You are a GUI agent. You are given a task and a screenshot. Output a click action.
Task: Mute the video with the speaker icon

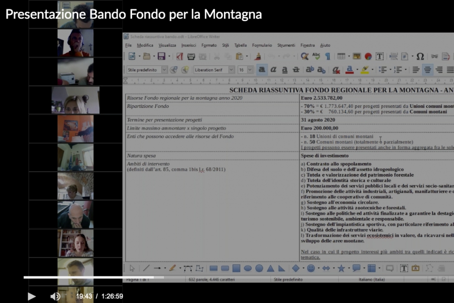[x=55, y=296]
